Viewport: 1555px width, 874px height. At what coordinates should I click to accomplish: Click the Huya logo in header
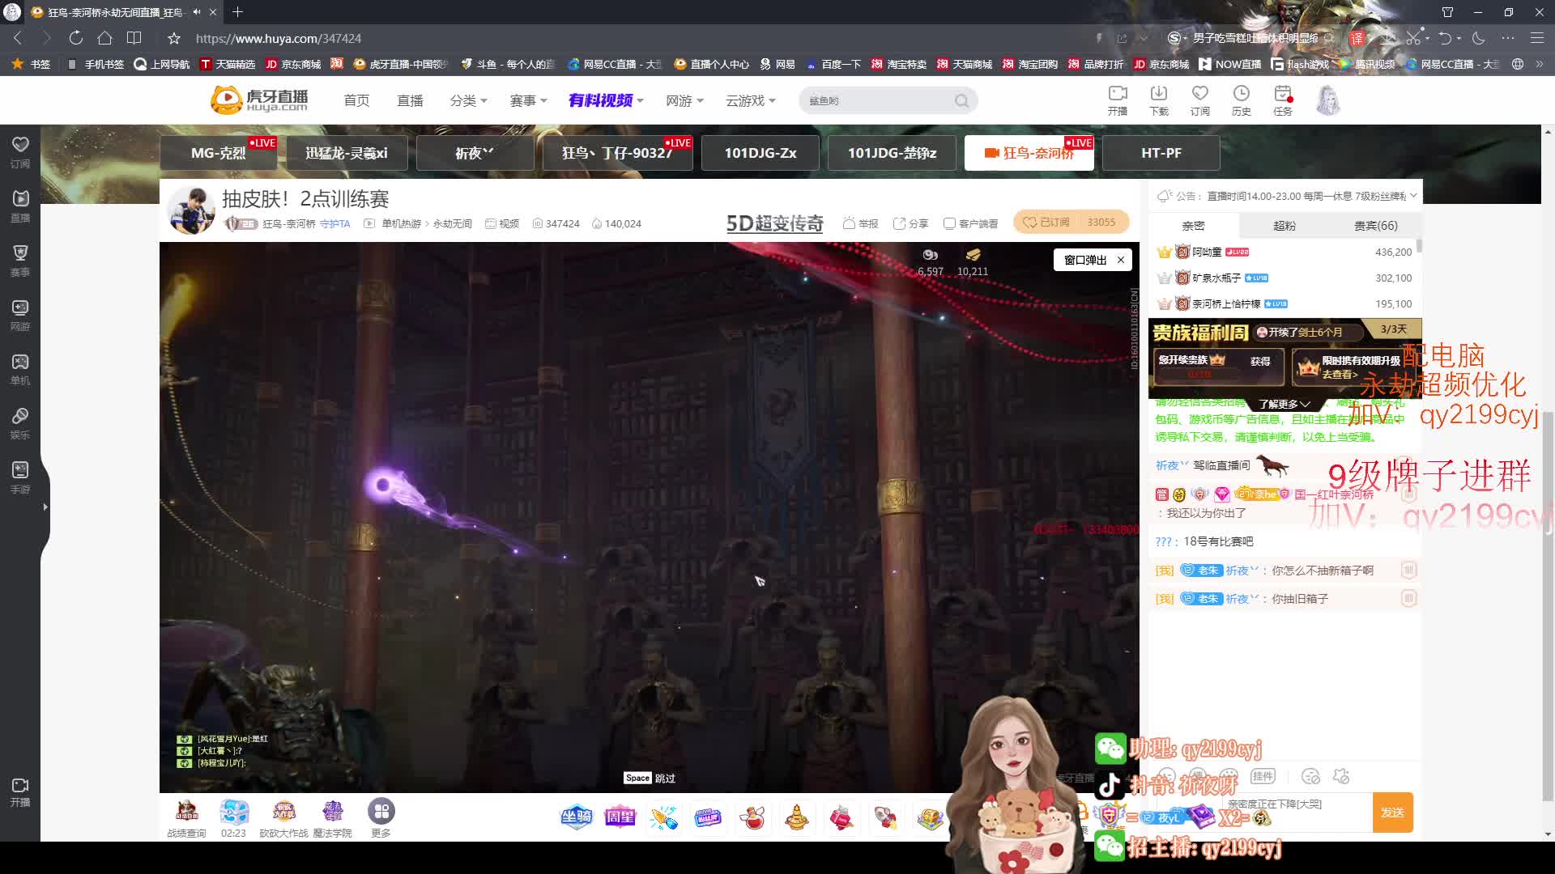(259, 100)
